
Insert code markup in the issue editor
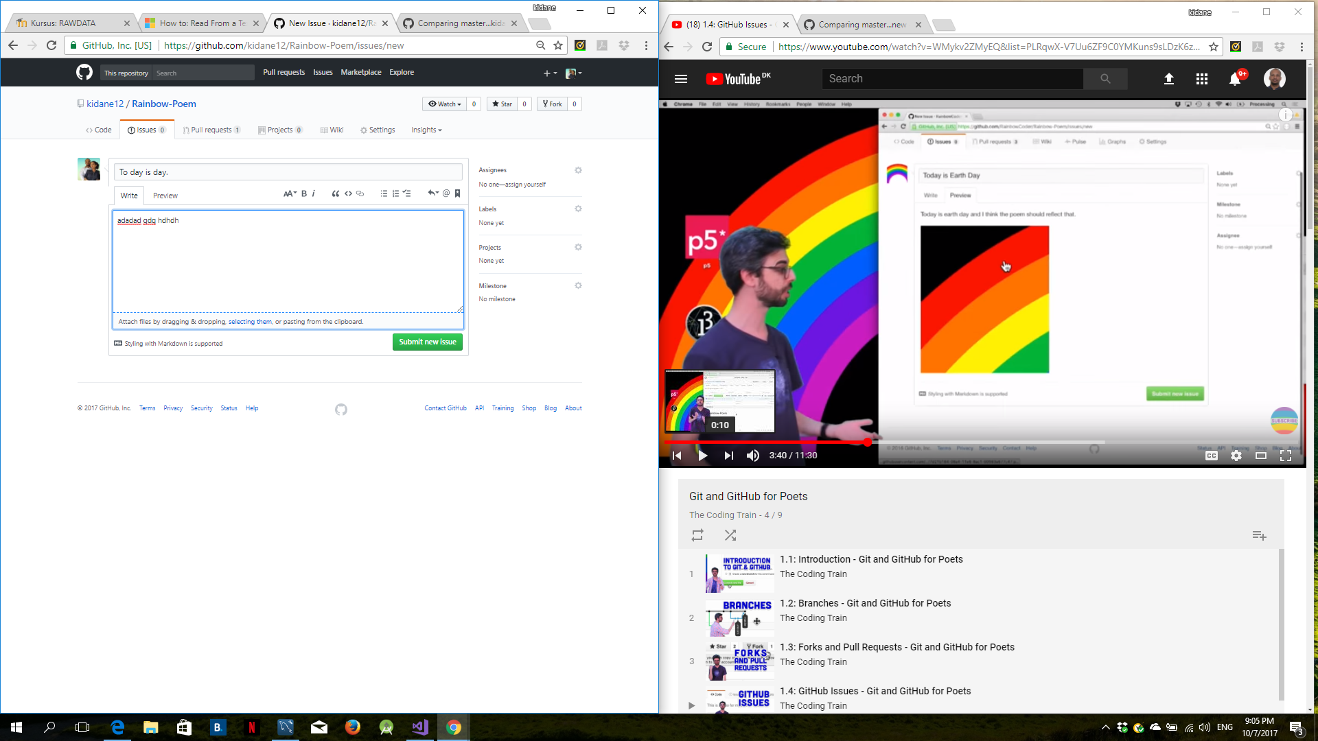348,194
